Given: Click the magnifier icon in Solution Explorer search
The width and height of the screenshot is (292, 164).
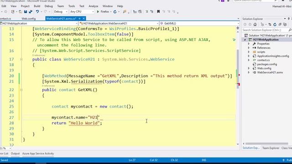Looking at the screenshot, I should point(290,30).
